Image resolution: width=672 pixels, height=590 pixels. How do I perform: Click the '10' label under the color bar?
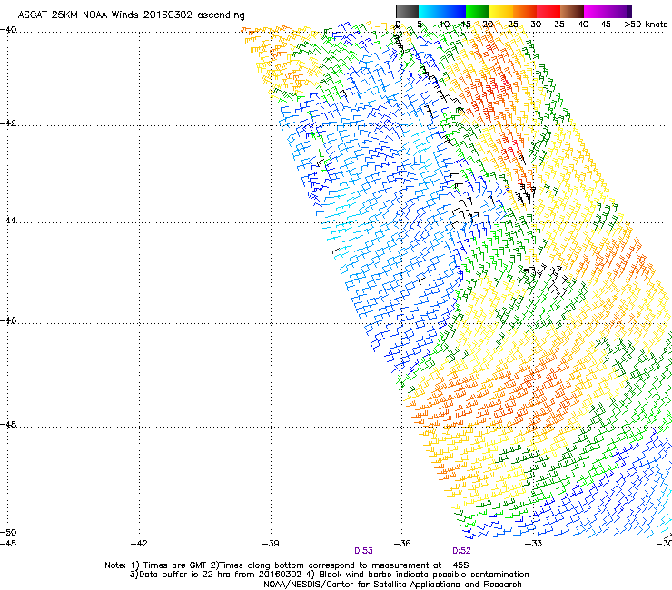(x=444, y=25)
